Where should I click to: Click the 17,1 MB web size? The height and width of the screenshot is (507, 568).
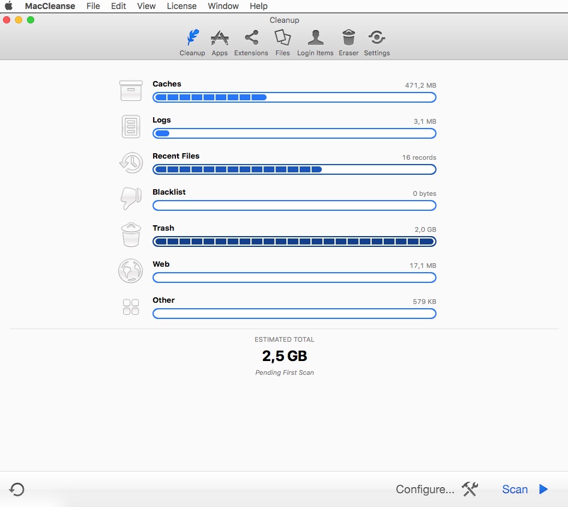423,266
